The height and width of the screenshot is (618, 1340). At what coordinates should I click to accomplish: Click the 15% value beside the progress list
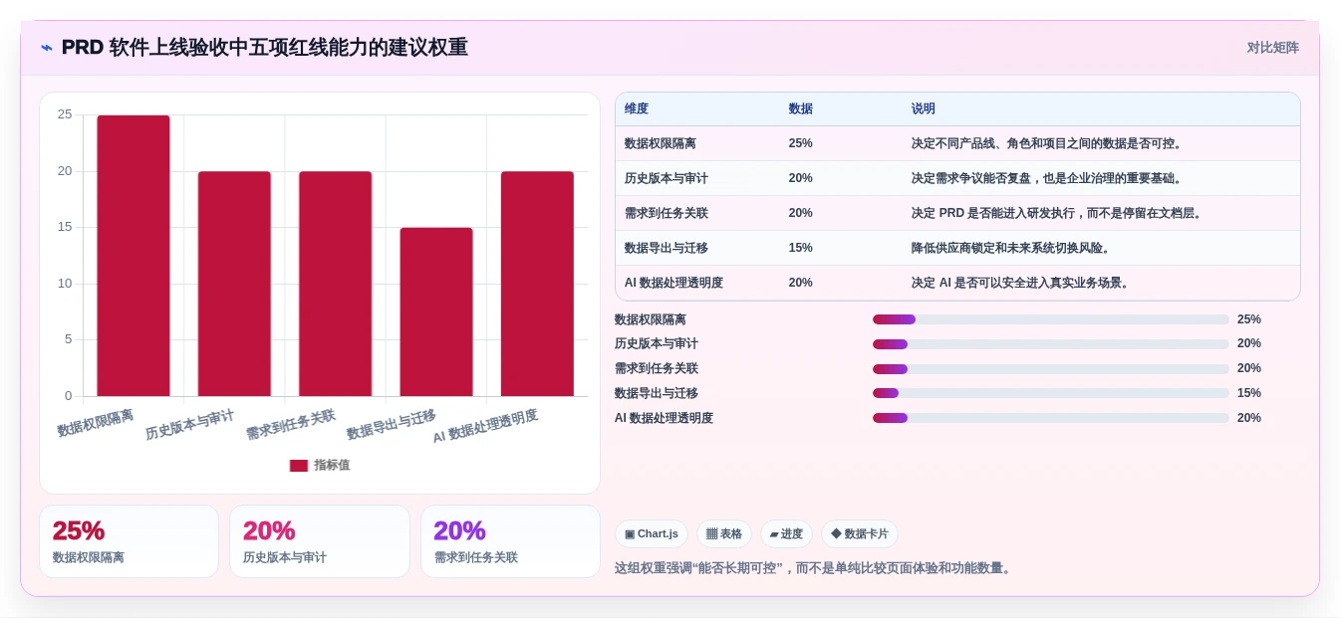pyautogui.click(x=1249, y=393)
